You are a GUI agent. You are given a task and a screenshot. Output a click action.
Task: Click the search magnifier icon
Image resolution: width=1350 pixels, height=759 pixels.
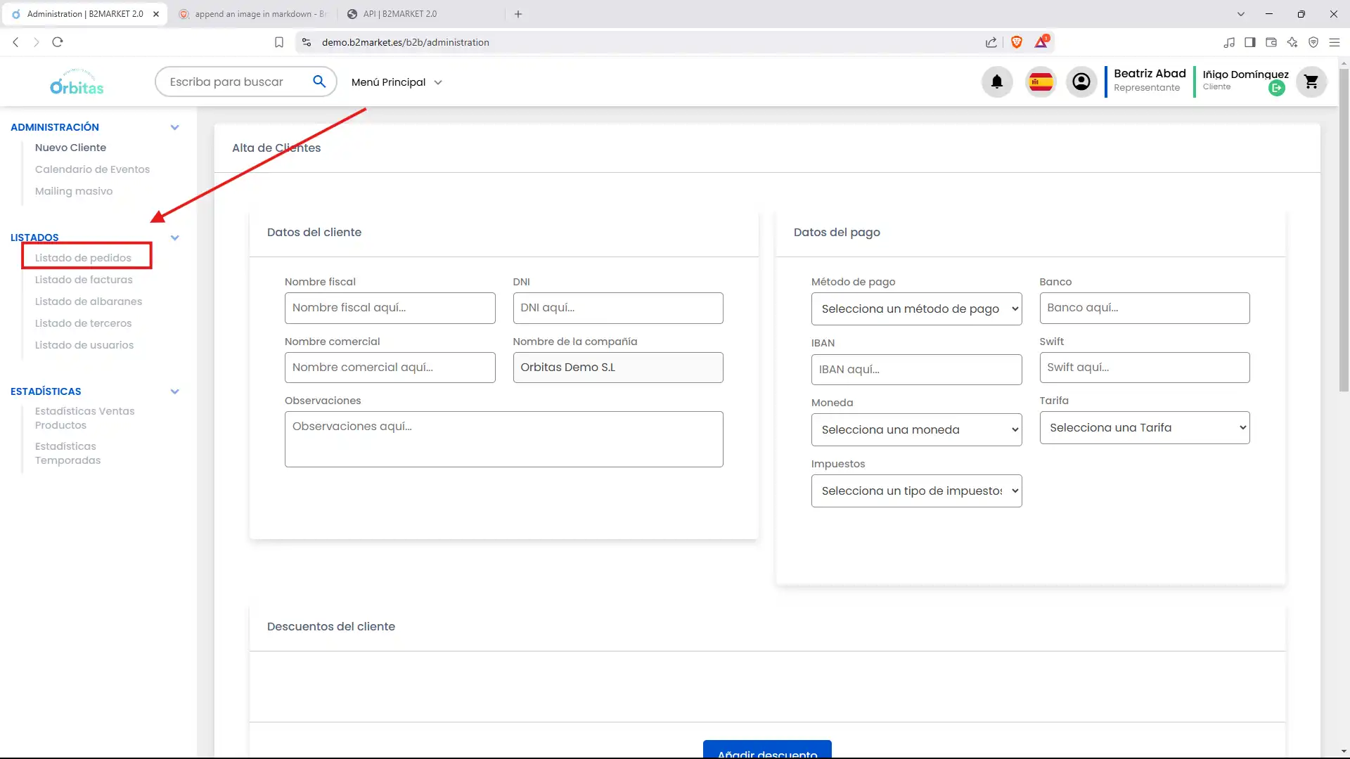pyautogui.click(x=319, y=82)
